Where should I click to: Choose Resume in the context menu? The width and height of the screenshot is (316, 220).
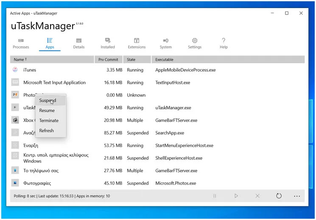[x=51, y=110]
